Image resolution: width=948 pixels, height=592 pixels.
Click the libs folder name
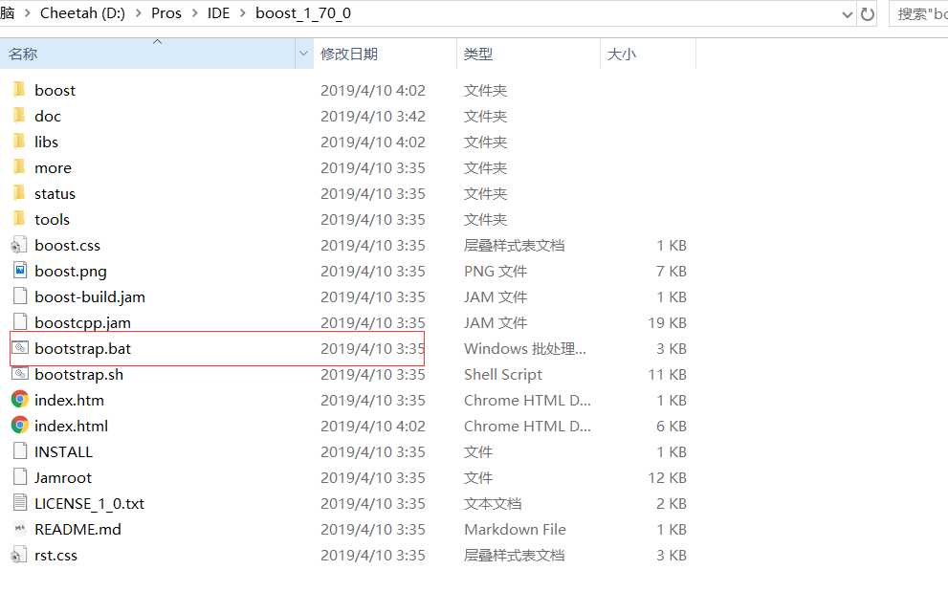(46, 142)
